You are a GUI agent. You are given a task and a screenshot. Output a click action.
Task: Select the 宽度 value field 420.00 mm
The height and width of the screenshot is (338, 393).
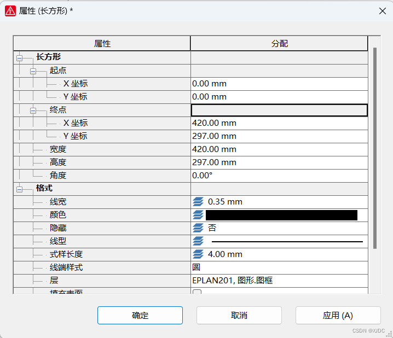point(279,149)
